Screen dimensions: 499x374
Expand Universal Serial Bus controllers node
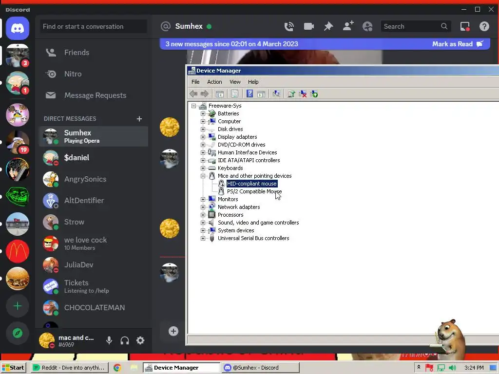tap(203, 238)
